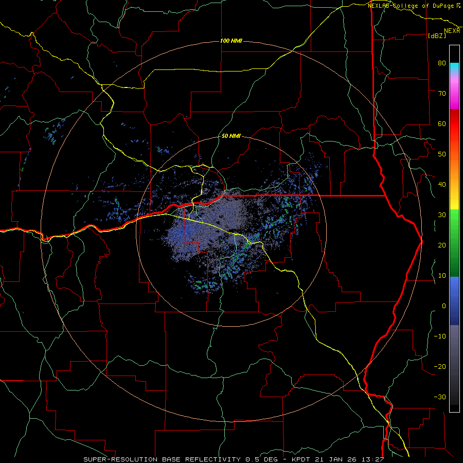
Task: Click the 40 dBZ scale value
Action: (442, 185)
